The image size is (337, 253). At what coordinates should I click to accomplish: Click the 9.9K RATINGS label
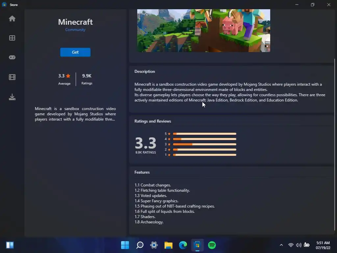pos(145,152)
